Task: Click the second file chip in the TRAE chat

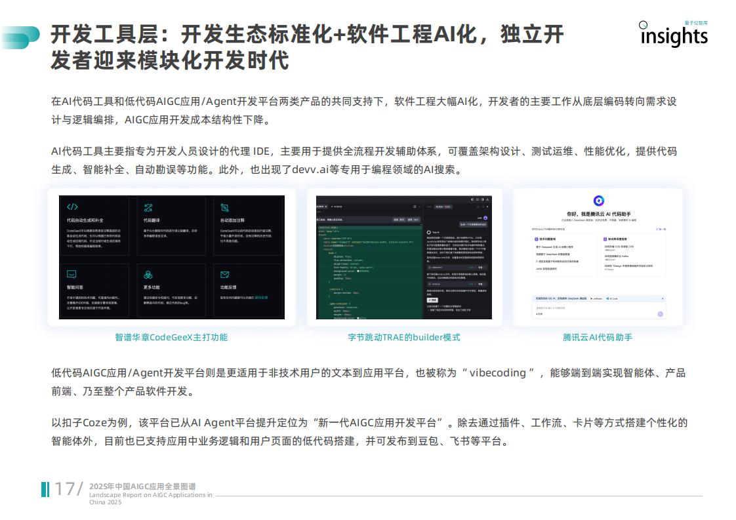Action: 457,284
